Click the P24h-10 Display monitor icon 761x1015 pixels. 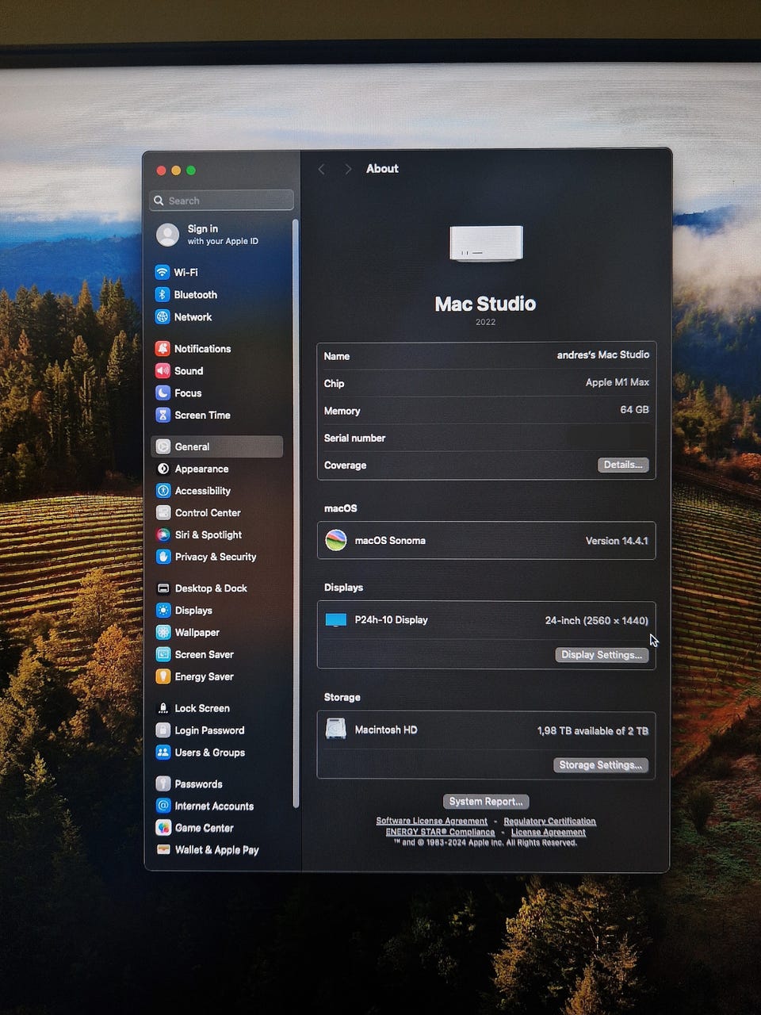[336, 620]
